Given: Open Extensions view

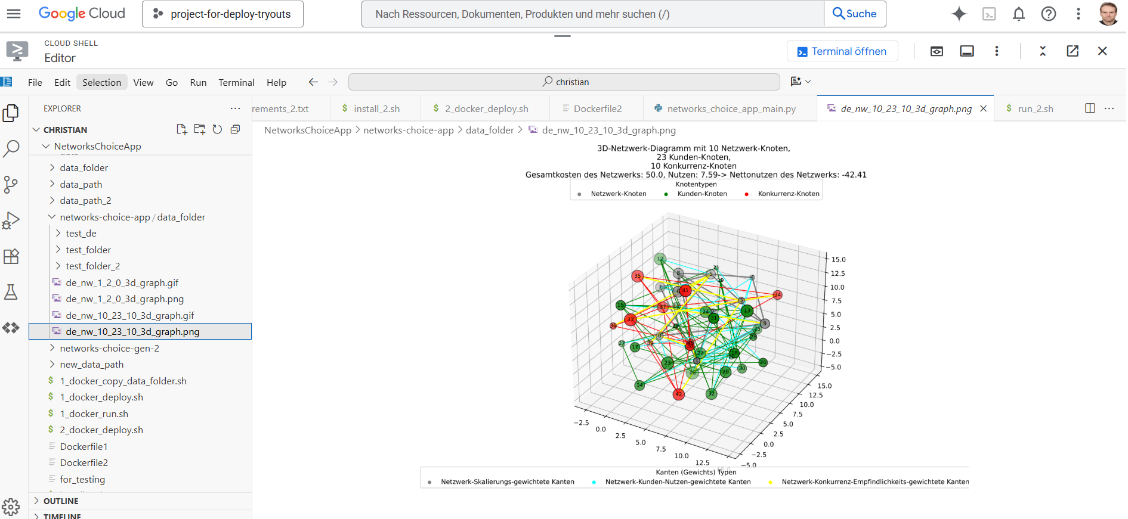Looking at the screenshot, I should [11, 256].
